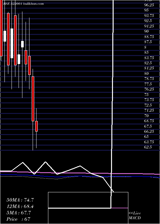Screen dimensions: 160x224
Task: Click the 92.5 price axis label
Action: 148,21
